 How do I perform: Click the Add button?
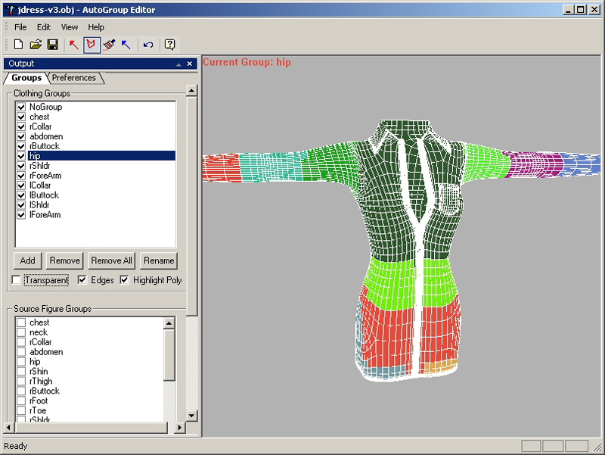click(27, 260)
